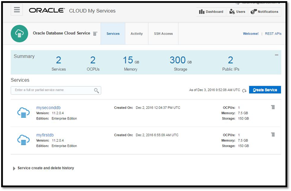The height and width of the screenshot is (191, 291).
Task: Open Notifications
Action: point(265,12)
